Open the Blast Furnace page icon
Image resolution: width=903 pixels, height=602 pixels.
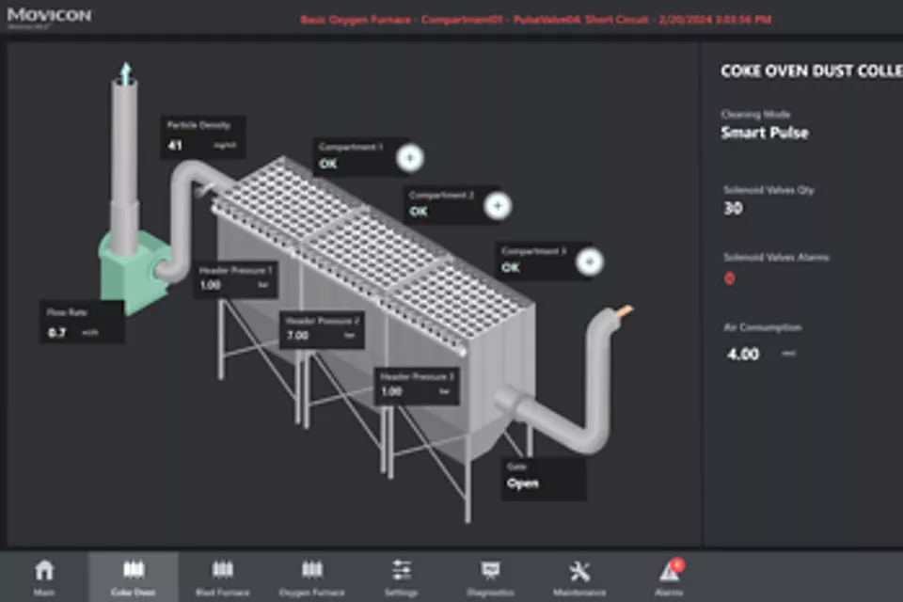[x=223, y=571]
